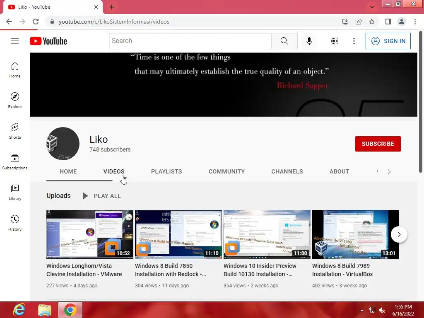Click Chrome icon in taskbar
Viewport: 424px width, 318px height.
tap(70, 310)
